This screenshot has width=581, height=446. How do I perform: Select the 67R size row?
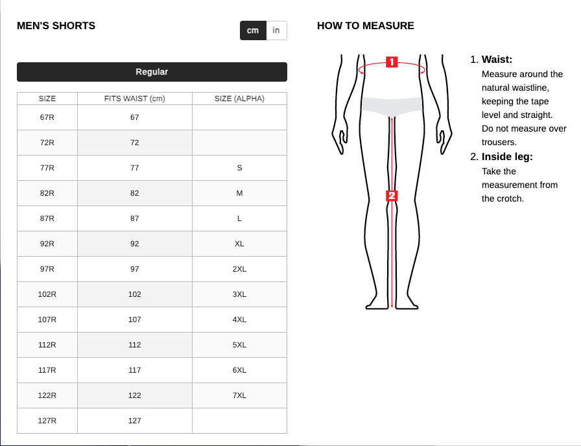coord(47,117)
